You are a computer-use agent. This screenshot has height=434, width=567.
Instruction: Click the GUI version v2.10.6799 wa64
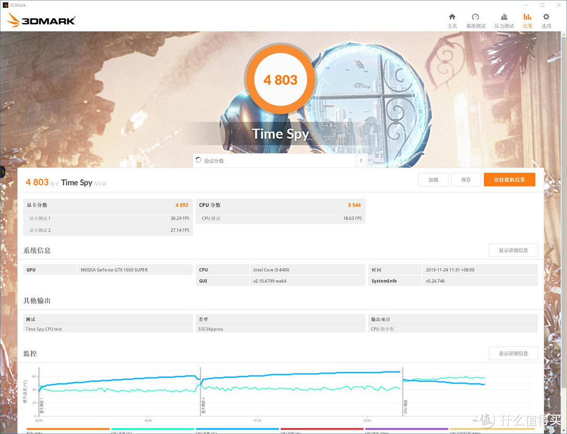(x=270, y=281)
